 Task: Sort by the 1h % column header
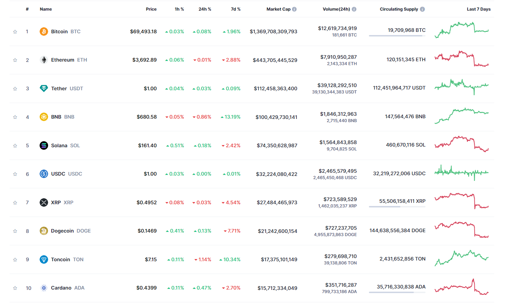tap(179, 9)
